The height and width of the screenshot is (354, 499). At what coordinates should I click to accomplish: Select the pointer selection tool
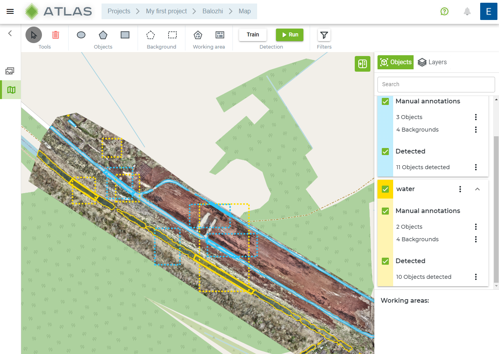point(34,35)
